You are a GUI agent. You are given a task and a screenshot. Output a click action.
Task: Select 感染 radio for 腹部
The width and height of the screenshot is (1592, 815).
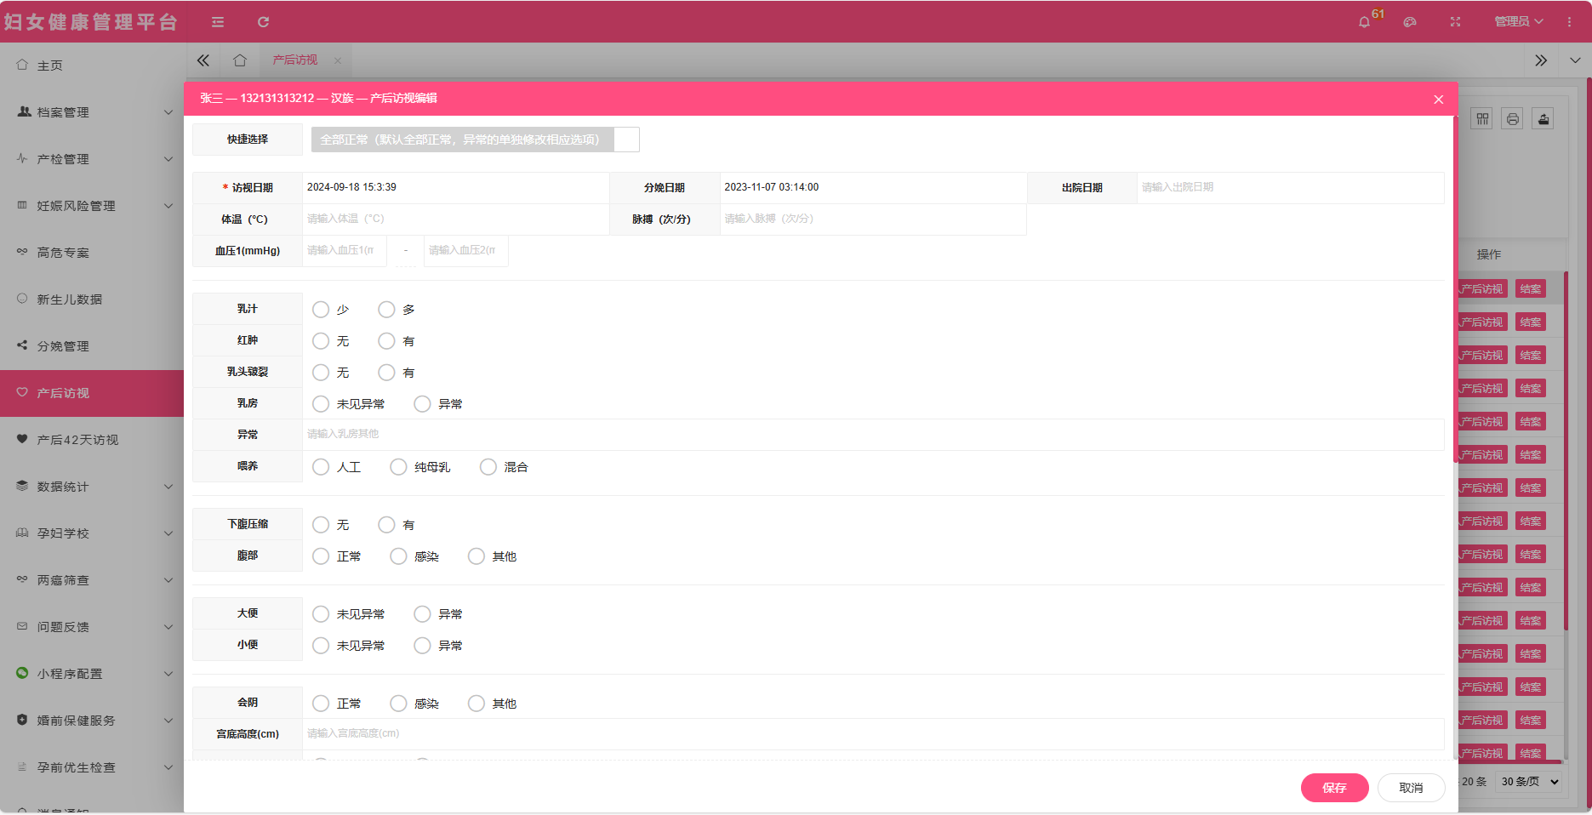coord(398,556)
